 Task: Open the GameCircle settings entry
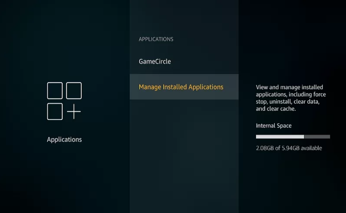tap(184, 62)
